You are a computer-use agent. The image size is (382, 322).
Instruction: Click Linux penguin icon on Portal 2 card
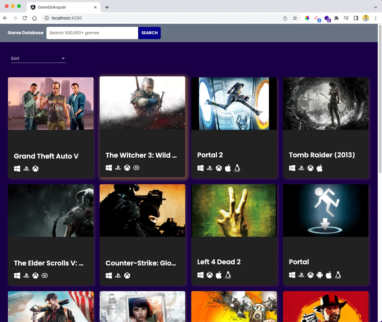(237, 168)
